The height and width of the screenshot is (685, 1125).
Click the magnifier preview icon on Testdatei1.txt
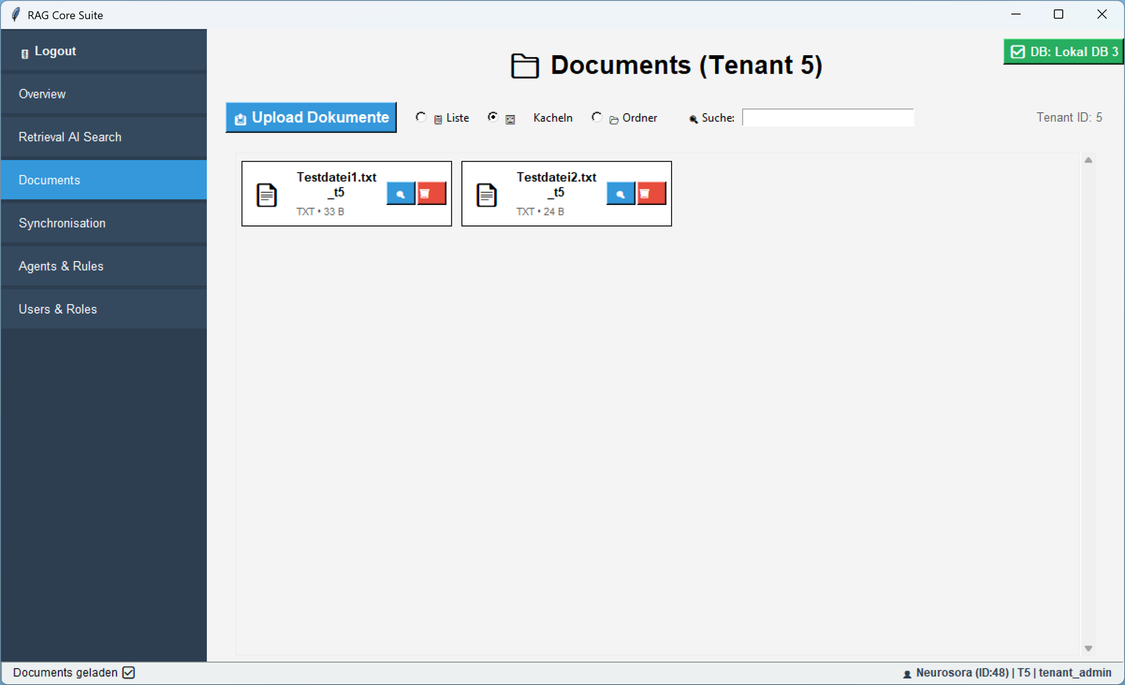pos(401,193)
